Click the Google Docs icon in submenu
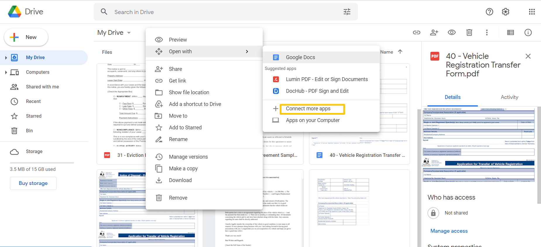 276,57
